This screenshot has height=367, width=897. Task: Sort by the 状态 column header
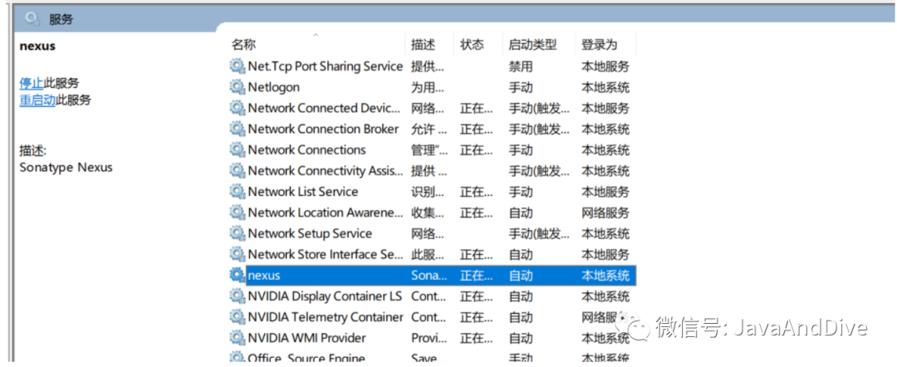(x=472, y=45)
